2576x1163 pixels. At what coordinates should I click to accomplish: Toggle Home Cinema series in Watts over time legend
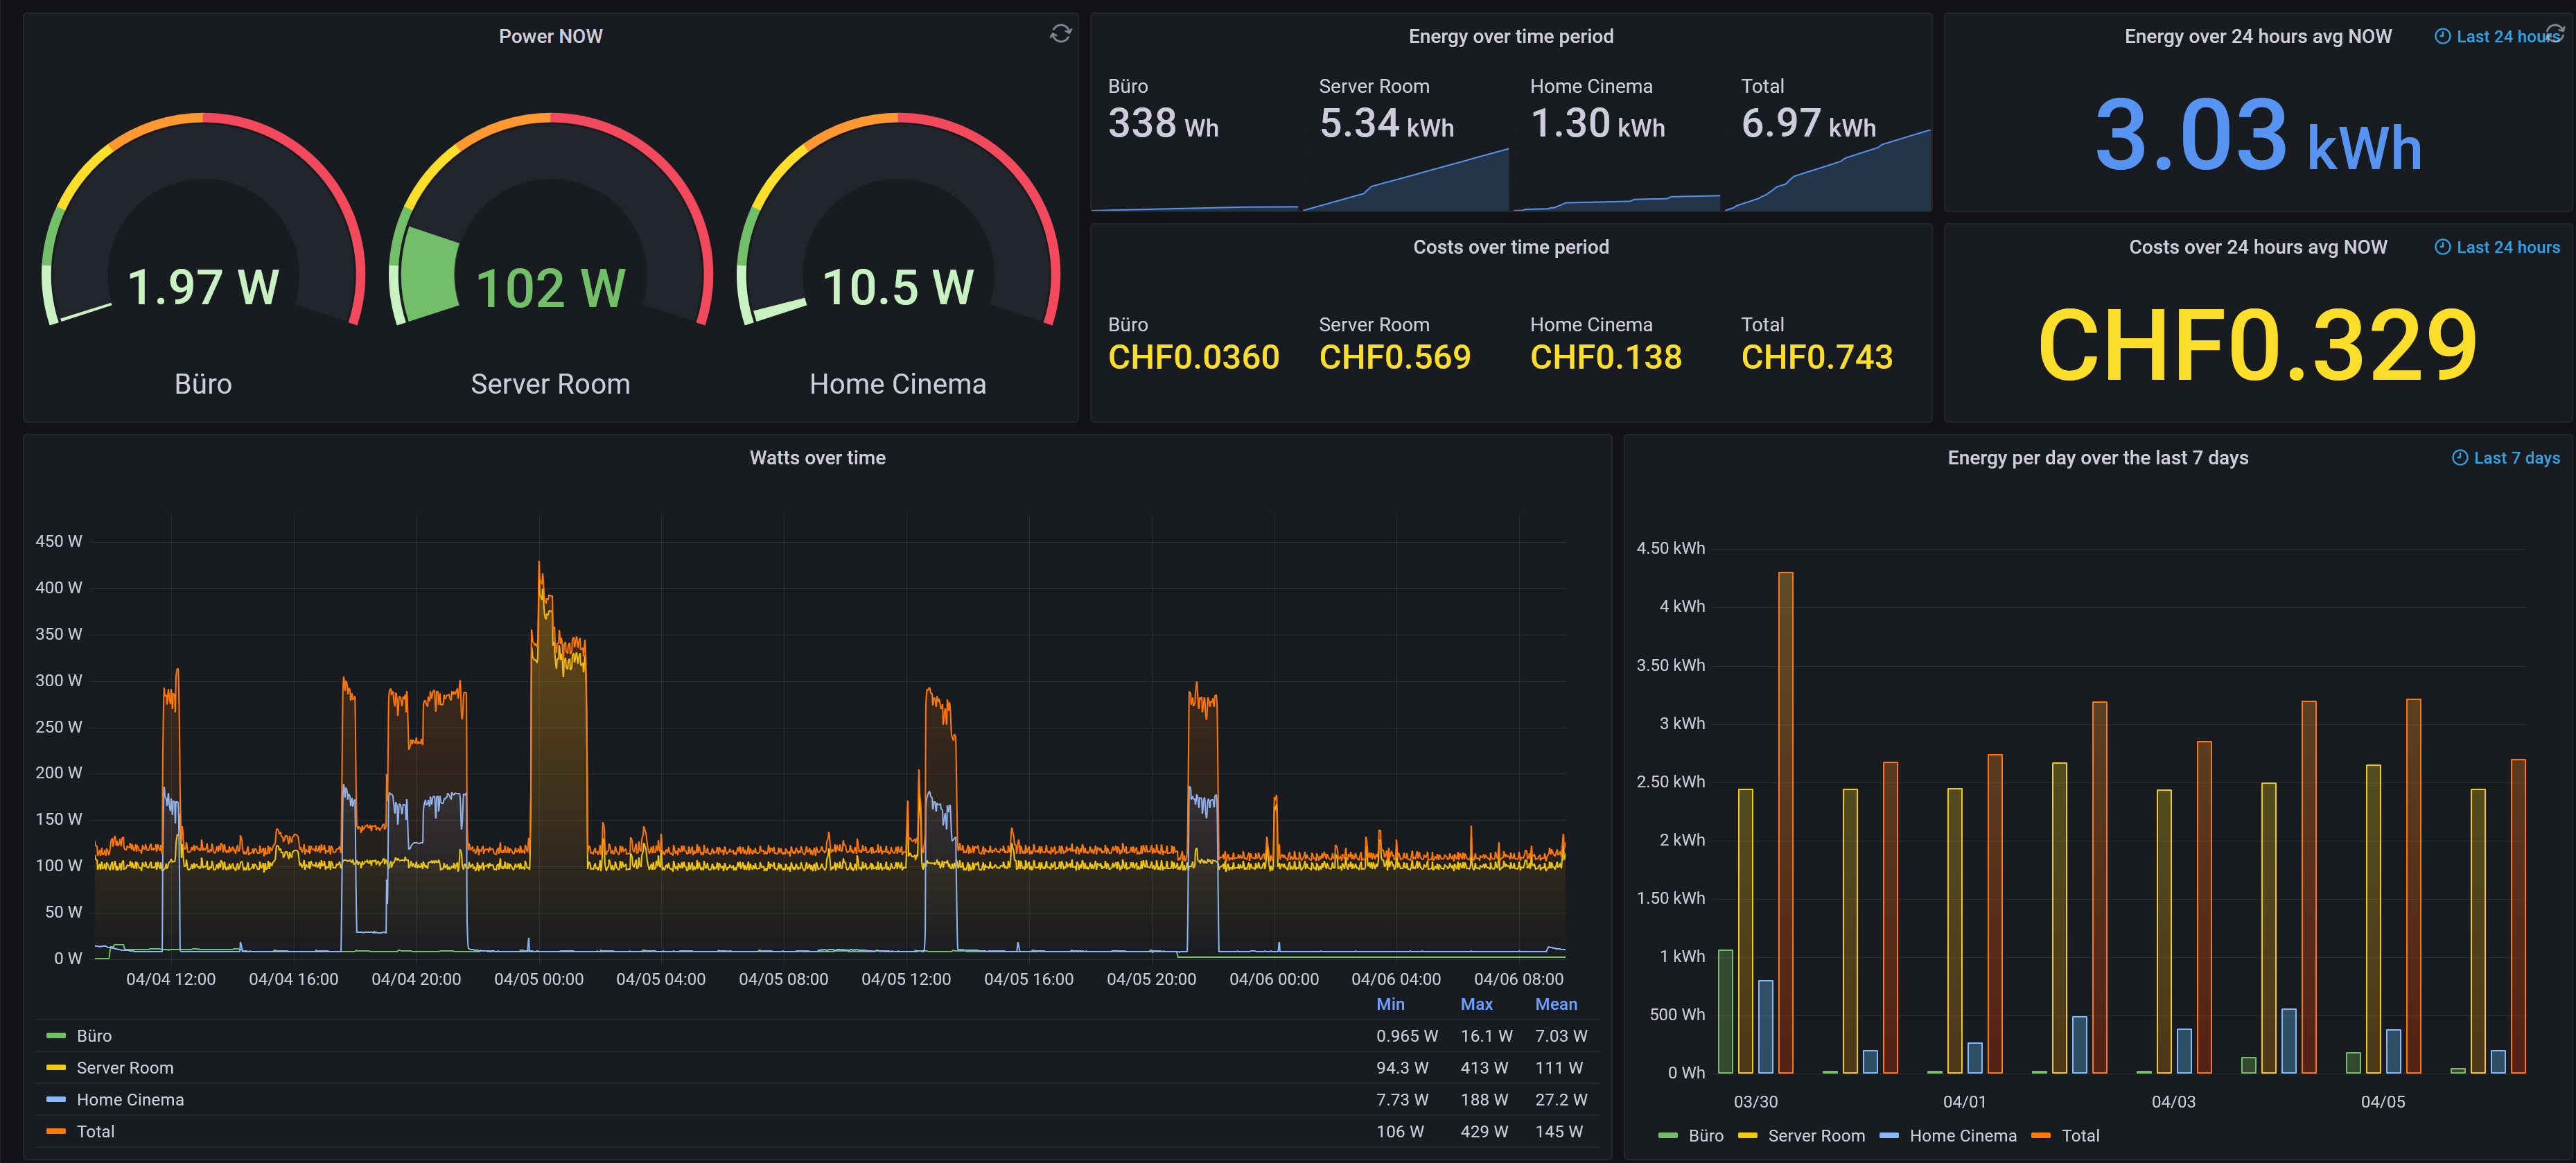(130, 1100)
